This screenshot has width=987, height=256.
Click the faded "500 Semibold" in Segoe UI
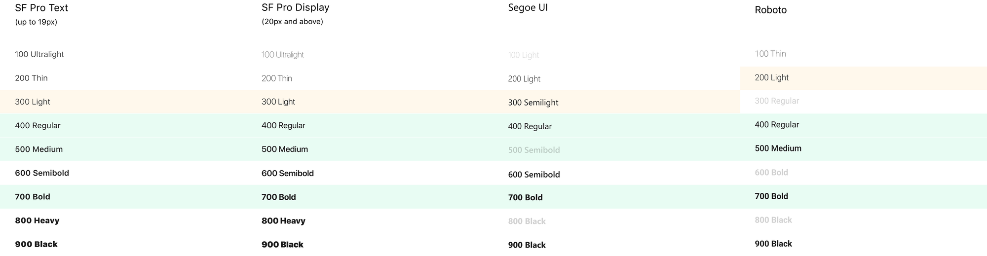tap(534, 150)
